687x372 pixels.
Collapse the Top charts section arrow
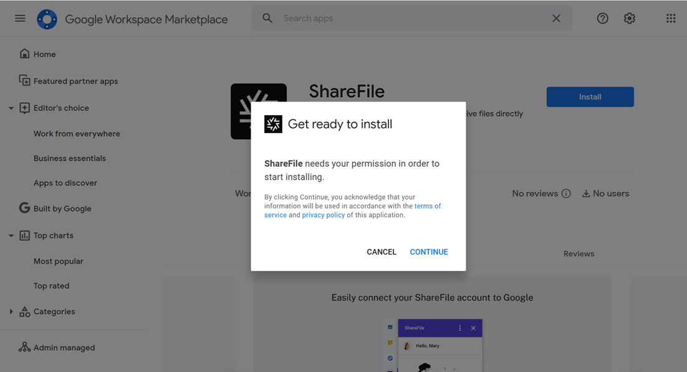tap(11, 236)
